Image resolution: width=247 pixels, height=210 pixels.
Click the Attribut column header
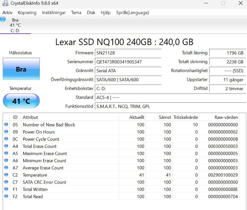pos(70,117)
